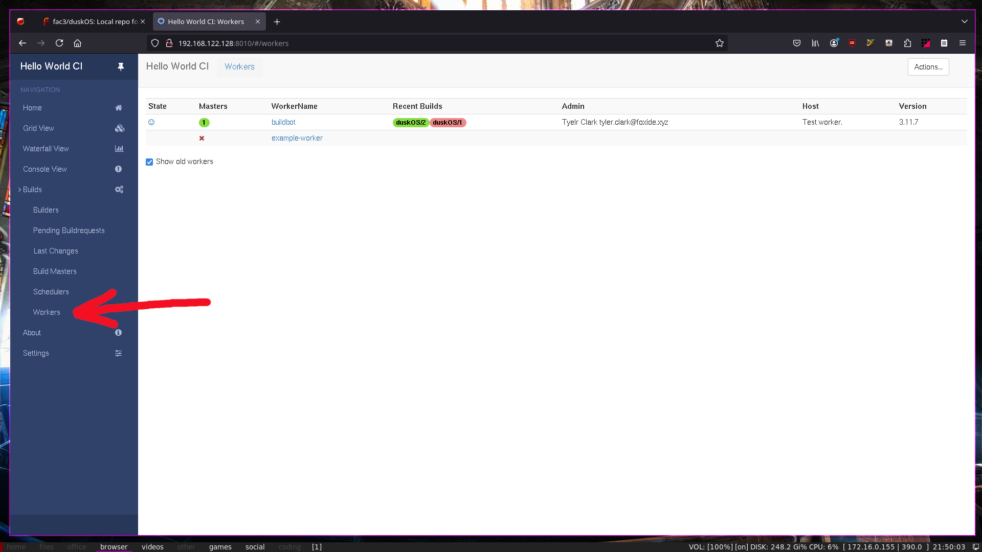Open the extensions puzzle icon
Viewport: 982px width, 552px height.
click(x=907, y=43)
